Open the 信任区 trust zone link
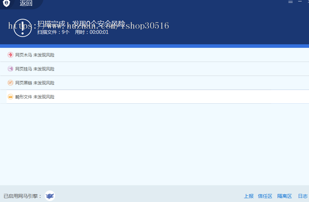Viewport: 309px width, 202px height. pyautogui.click(x=265, y=196)
